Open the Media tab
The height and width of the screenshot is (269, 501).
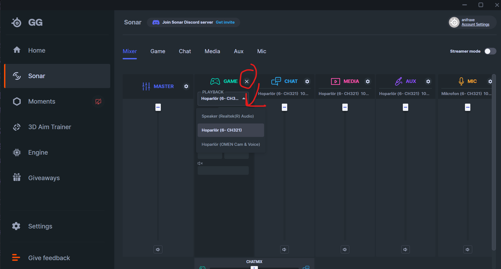(212, 51)
